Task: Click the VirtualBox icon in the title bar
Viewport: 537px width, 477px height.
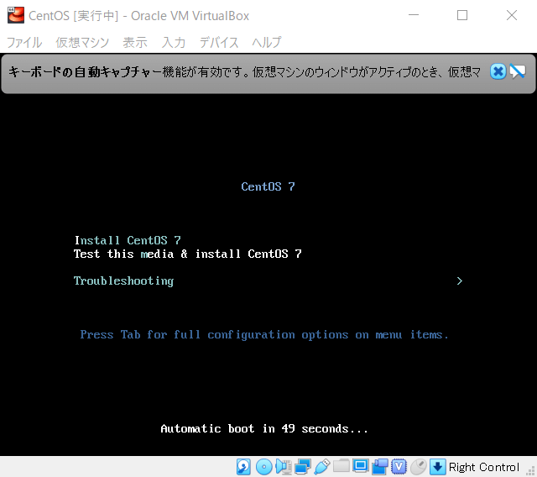Action: [x=16, y=15]
